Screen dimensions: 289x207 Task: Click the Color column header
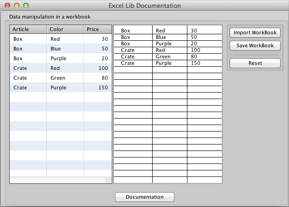tap(65, 29)
